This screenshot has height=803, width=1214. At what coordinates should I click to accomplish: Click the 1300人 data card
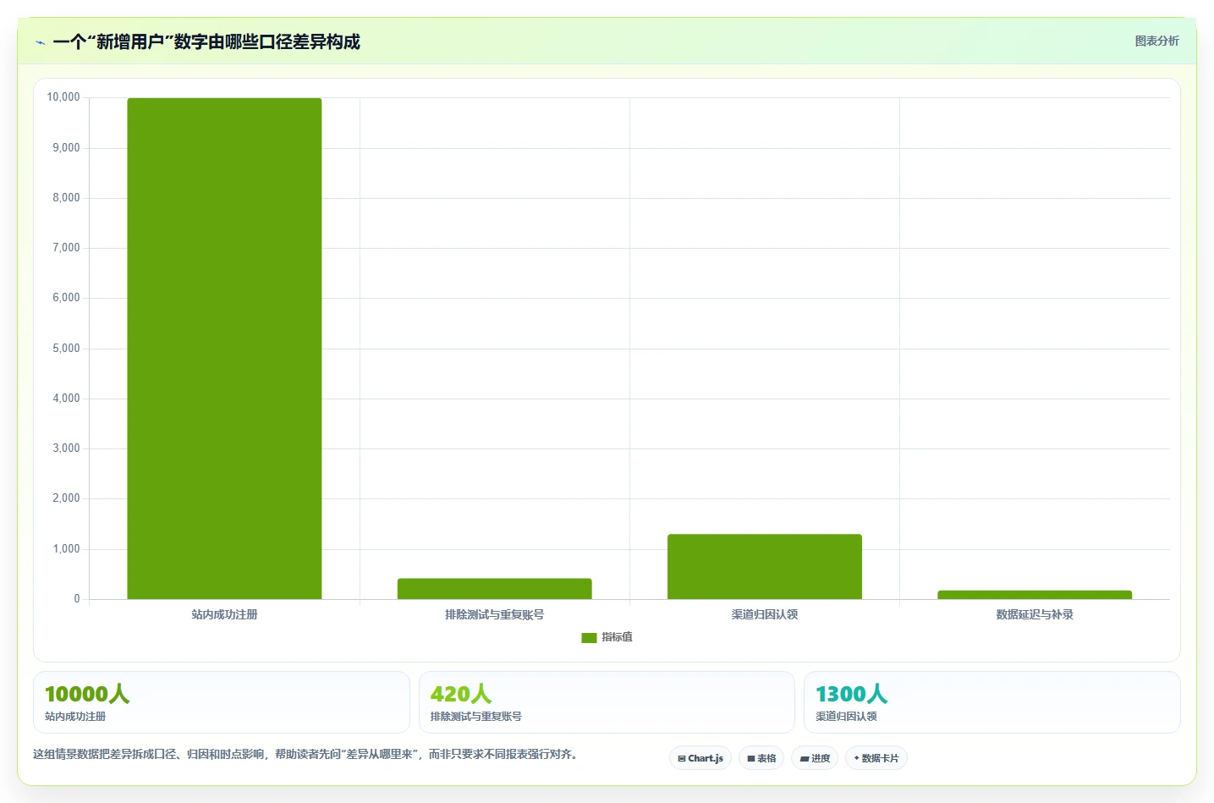pyautogui.click(x=992, y=702)
